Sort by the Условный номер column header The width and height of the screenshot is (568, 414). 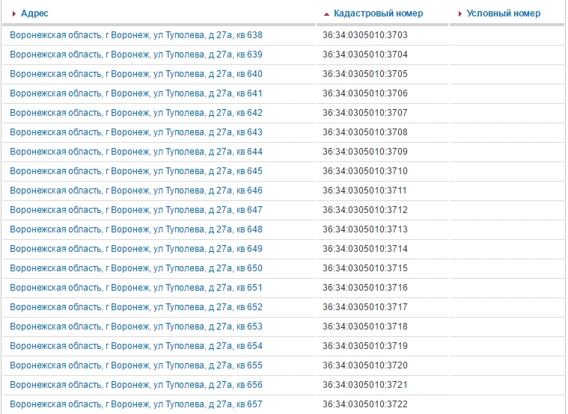pyautogui.click(x=503, y=13)
